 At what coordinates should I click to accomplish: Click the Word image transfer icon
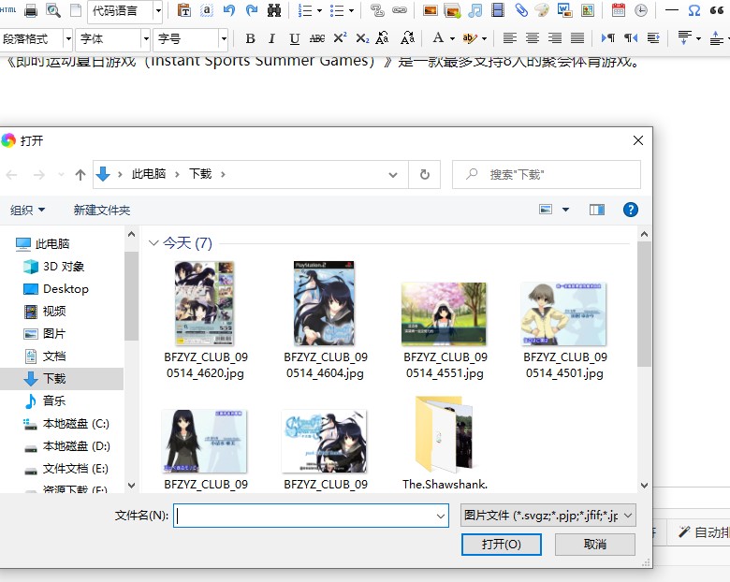click(564, 9)
